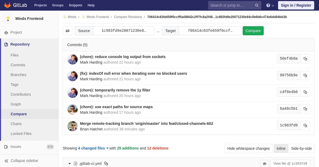319x167 pixels.
Task: Open commit 'temporarily remove the 1y filter'
Action: [x=115, y=90]
